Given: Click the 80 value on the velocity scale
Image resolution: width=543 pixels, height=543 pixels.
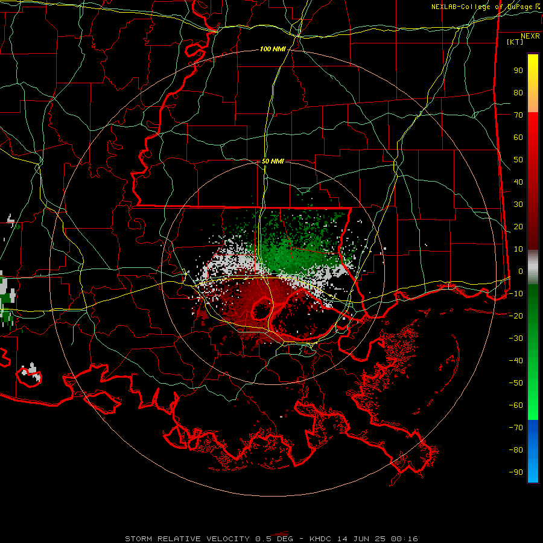Looking at the screenshot, I should pos(518,93).
